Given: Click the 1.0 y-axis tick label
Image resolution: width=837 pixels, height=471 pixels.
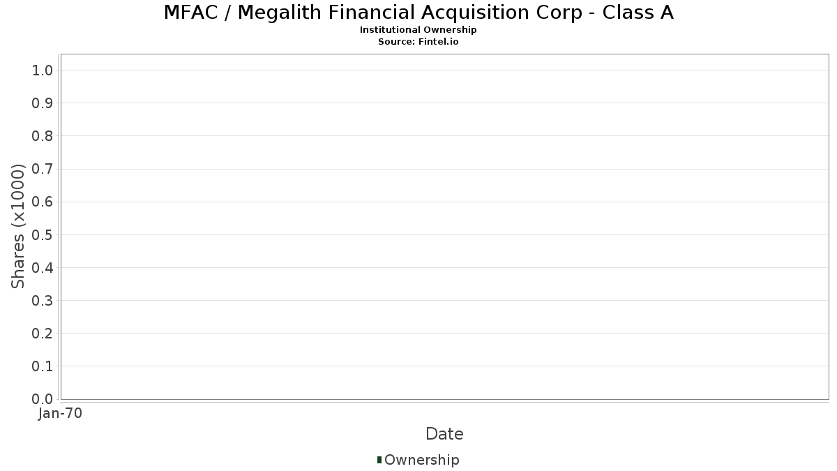Looking at the screenshot, I should pos(43,70).
